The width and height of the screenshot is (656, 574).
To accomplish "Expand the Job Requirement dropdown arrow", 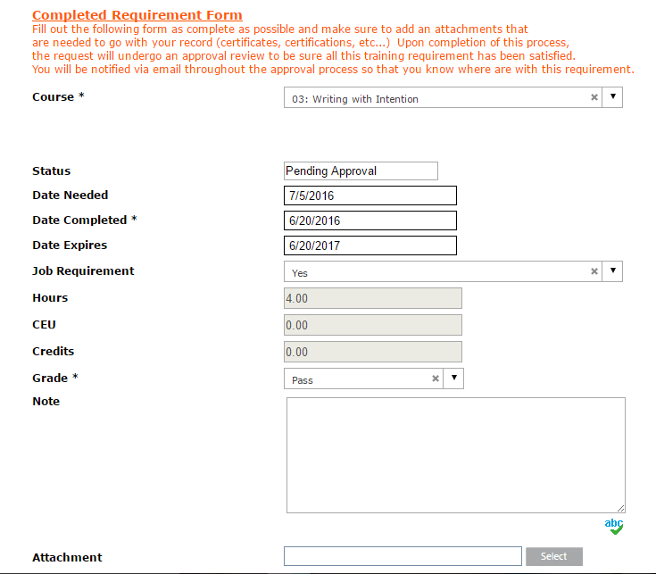I will pyautogui.click(x=612, y=271).
